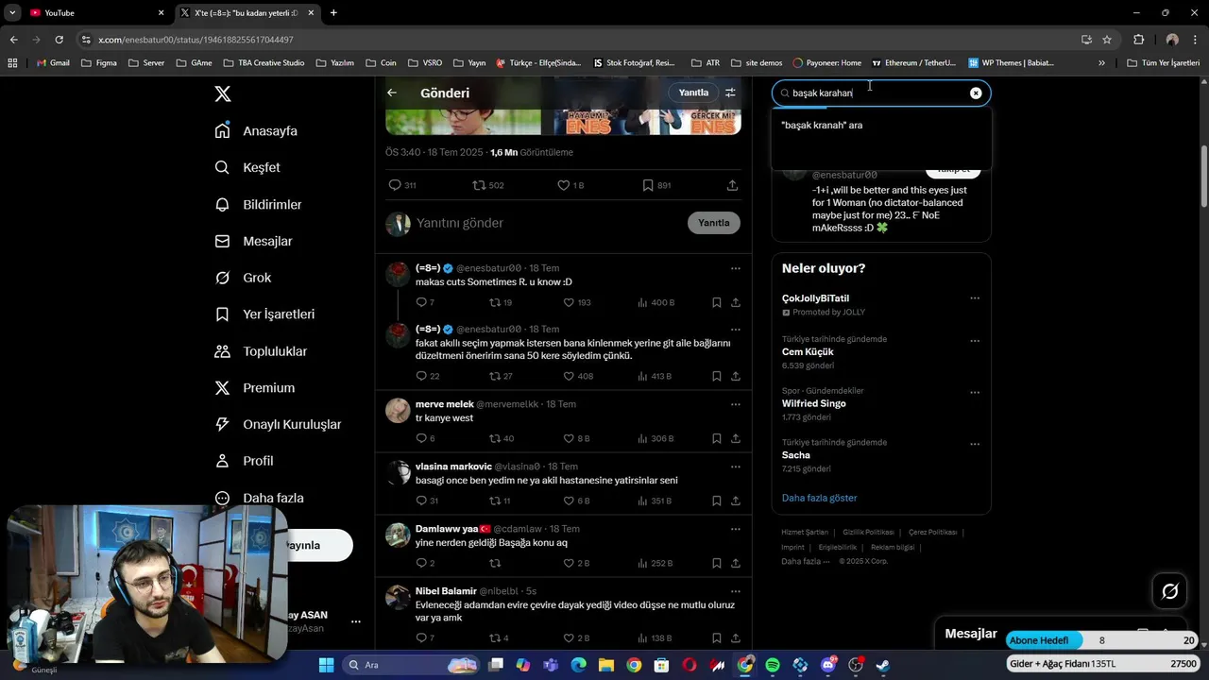
Task: Click the browser address bar
Action: (586, 40)
